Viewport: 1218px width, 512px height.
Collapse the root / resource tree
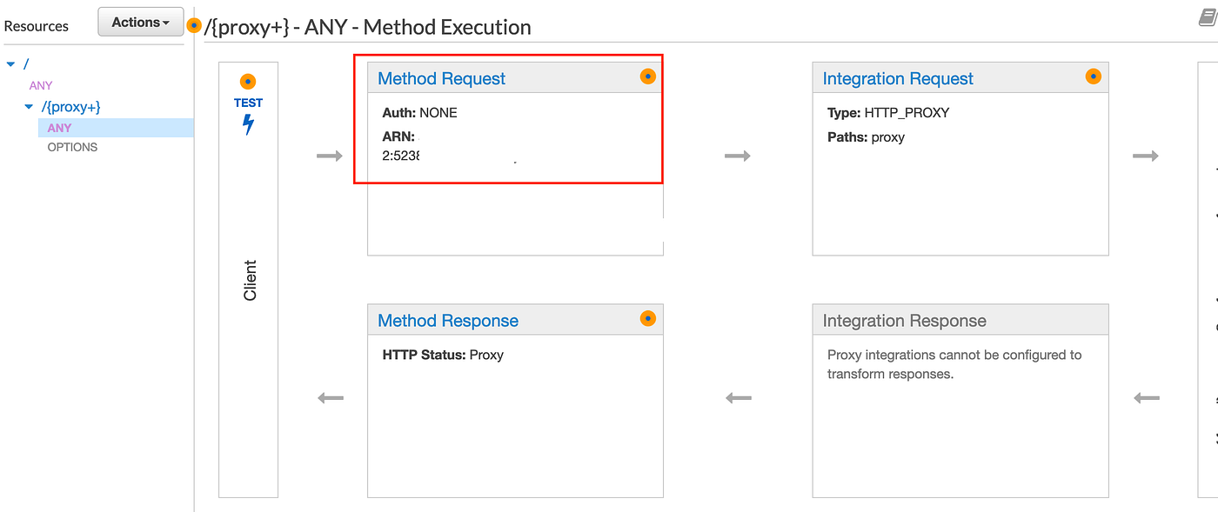coord(10,64)
